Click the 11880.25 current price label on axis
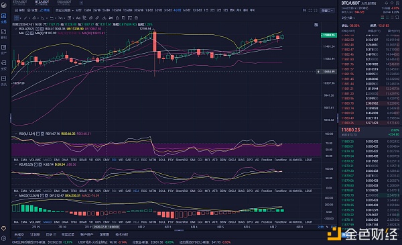 tap(329, 35)
